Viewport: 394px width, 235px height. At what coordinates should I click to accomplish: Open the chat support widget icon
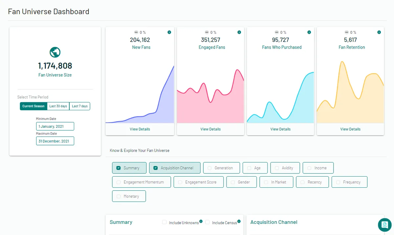384,225
